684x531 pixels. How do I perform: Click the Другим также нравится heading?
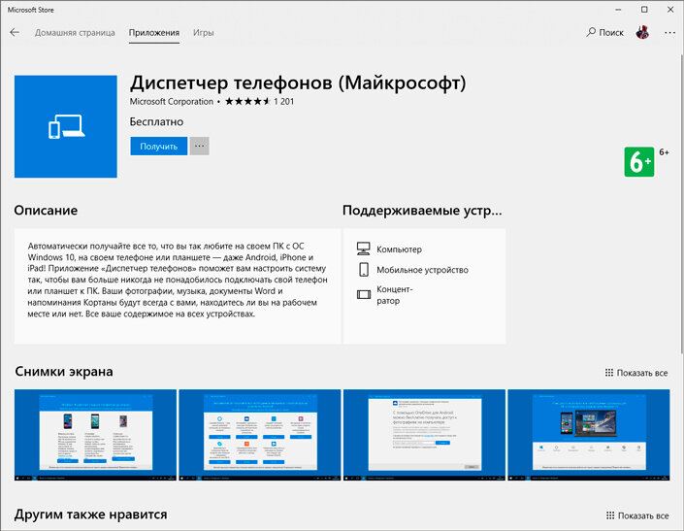click(x=91, y=514)
